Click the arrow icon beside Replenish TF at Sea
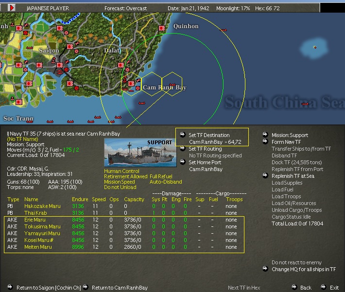 265,176
